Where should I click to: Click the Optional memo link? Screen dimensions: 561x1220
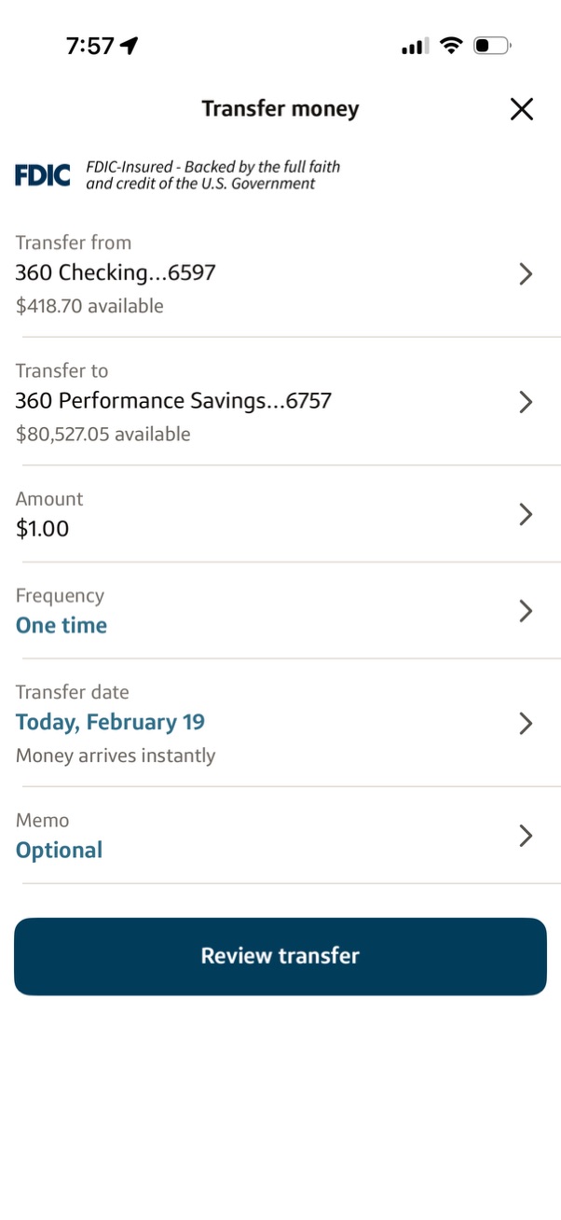coord(58,850)
